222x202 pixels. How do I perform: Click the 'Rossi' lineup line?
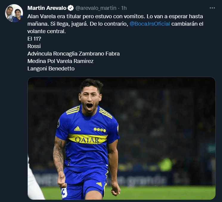point(34,46)
